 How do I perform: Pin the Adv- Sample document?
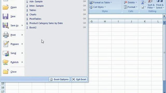tap(84, 1)
